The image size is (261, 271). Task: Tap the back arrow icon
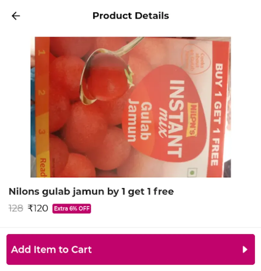[16, 16]
